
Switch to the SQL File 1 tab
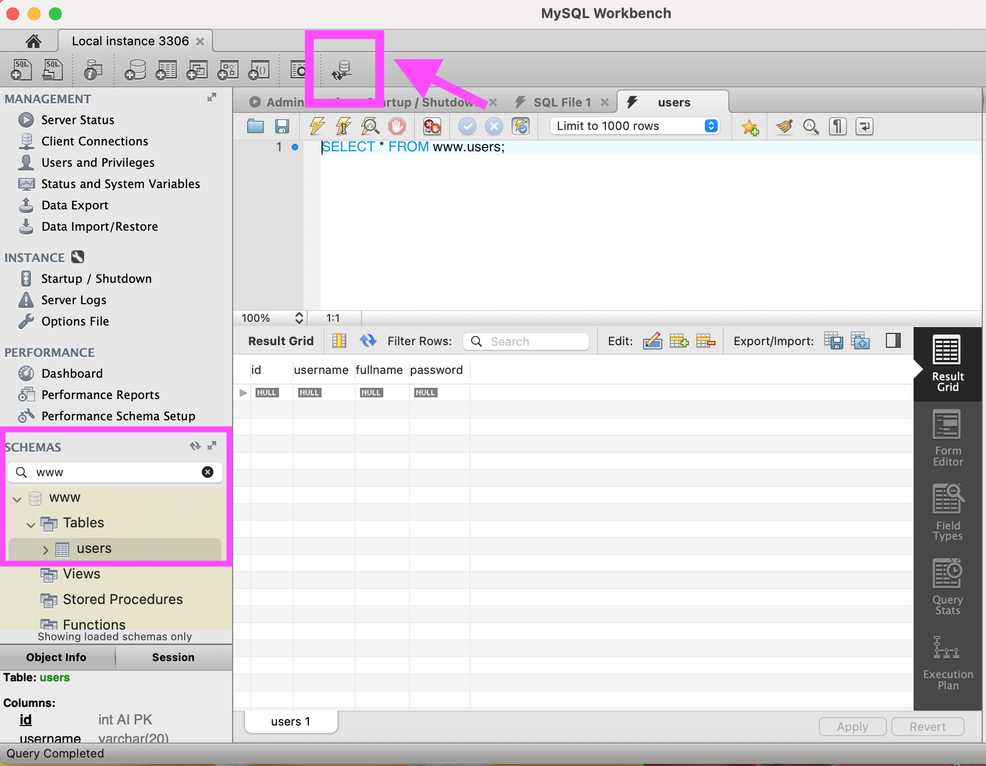[562, 102]
